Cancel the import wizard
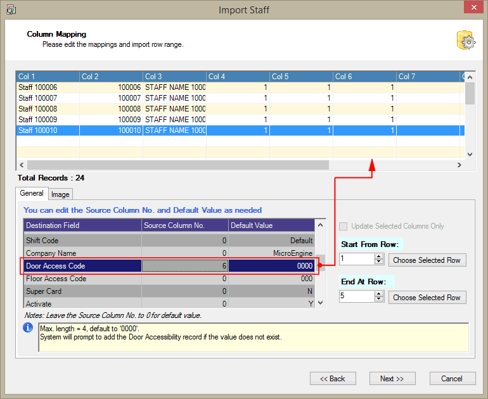Screen dimensions: 488x399 (452, 379)
